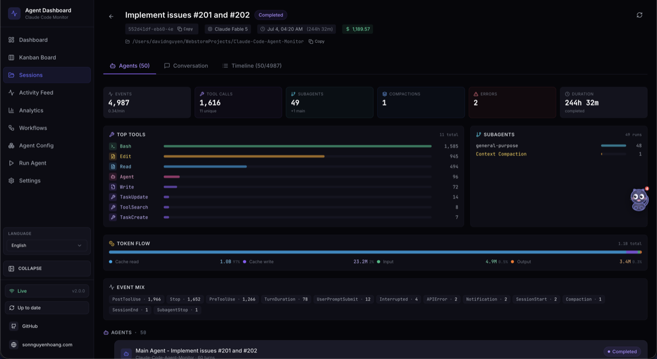The height and width of the screenshot is (359, 657).
Task: Click the Analytics bar chart icon
Action: click(x=11, y=110)
